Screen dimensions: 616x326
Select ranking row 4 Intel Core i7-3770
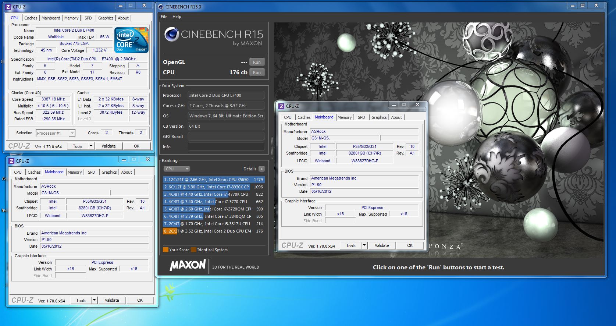[214, 202]
